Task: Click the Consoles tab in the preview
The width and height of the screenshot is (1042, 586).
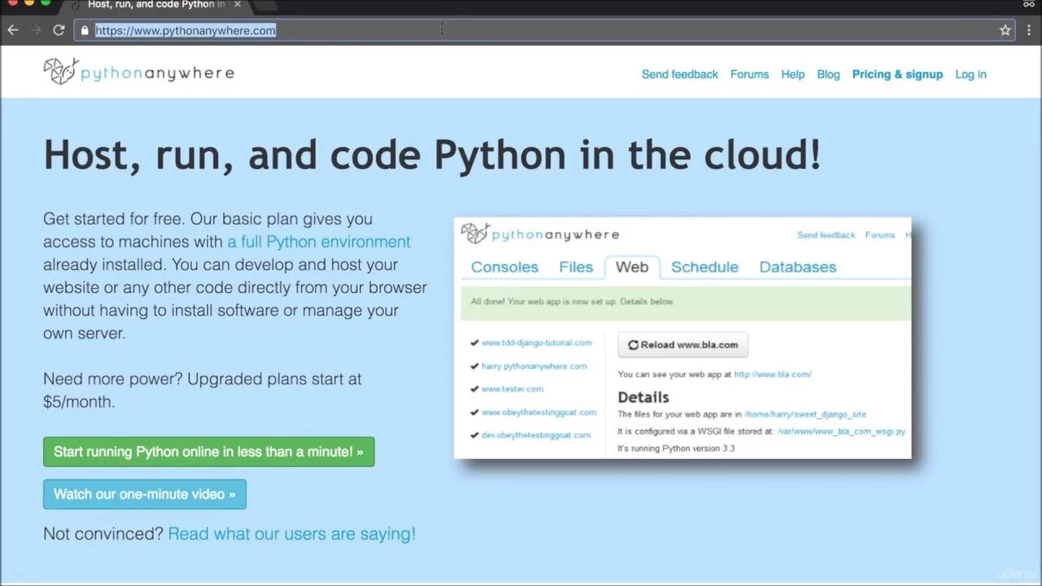Action: point(505,267)
